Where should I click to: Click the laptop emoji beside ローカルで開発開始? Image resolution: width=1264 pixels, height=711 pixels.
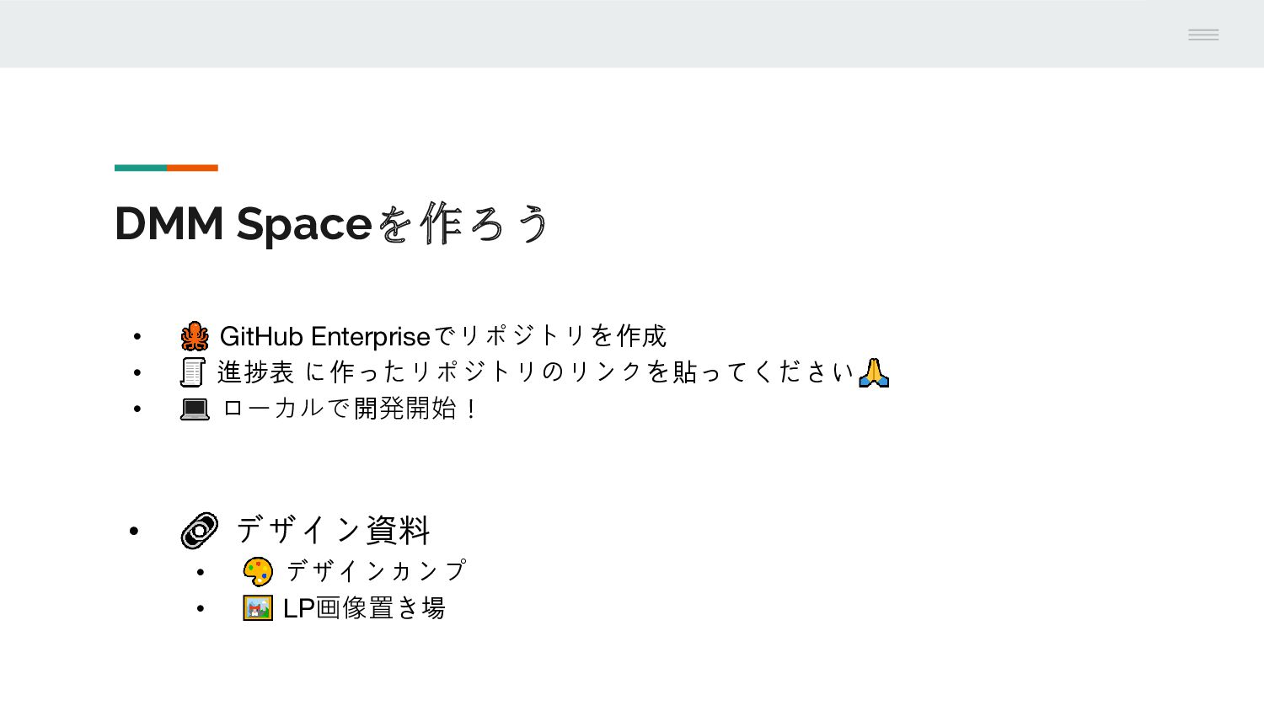[x=195, y=409]
